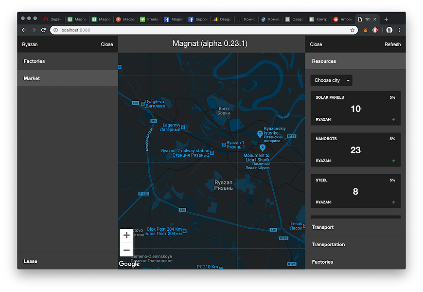Close the right resources panel
423x292 pixels.
tap(316, 44)
